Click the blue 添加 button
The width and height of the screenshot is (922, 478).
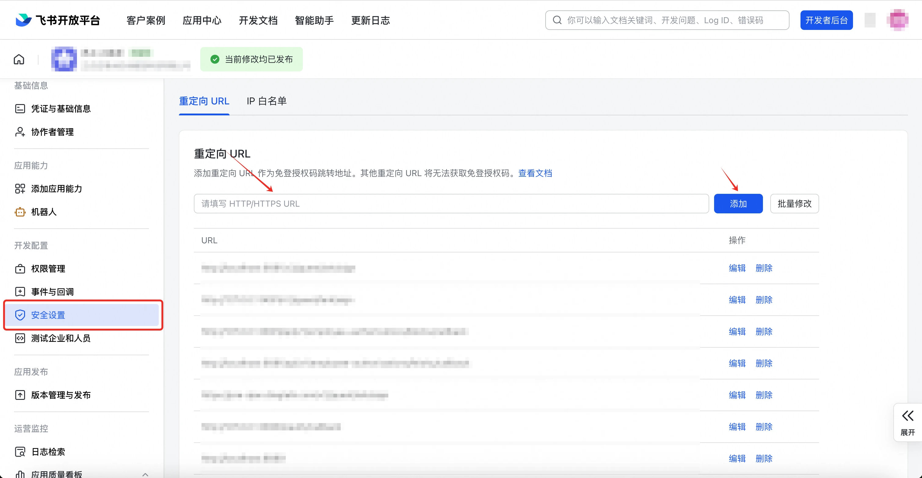738,204
